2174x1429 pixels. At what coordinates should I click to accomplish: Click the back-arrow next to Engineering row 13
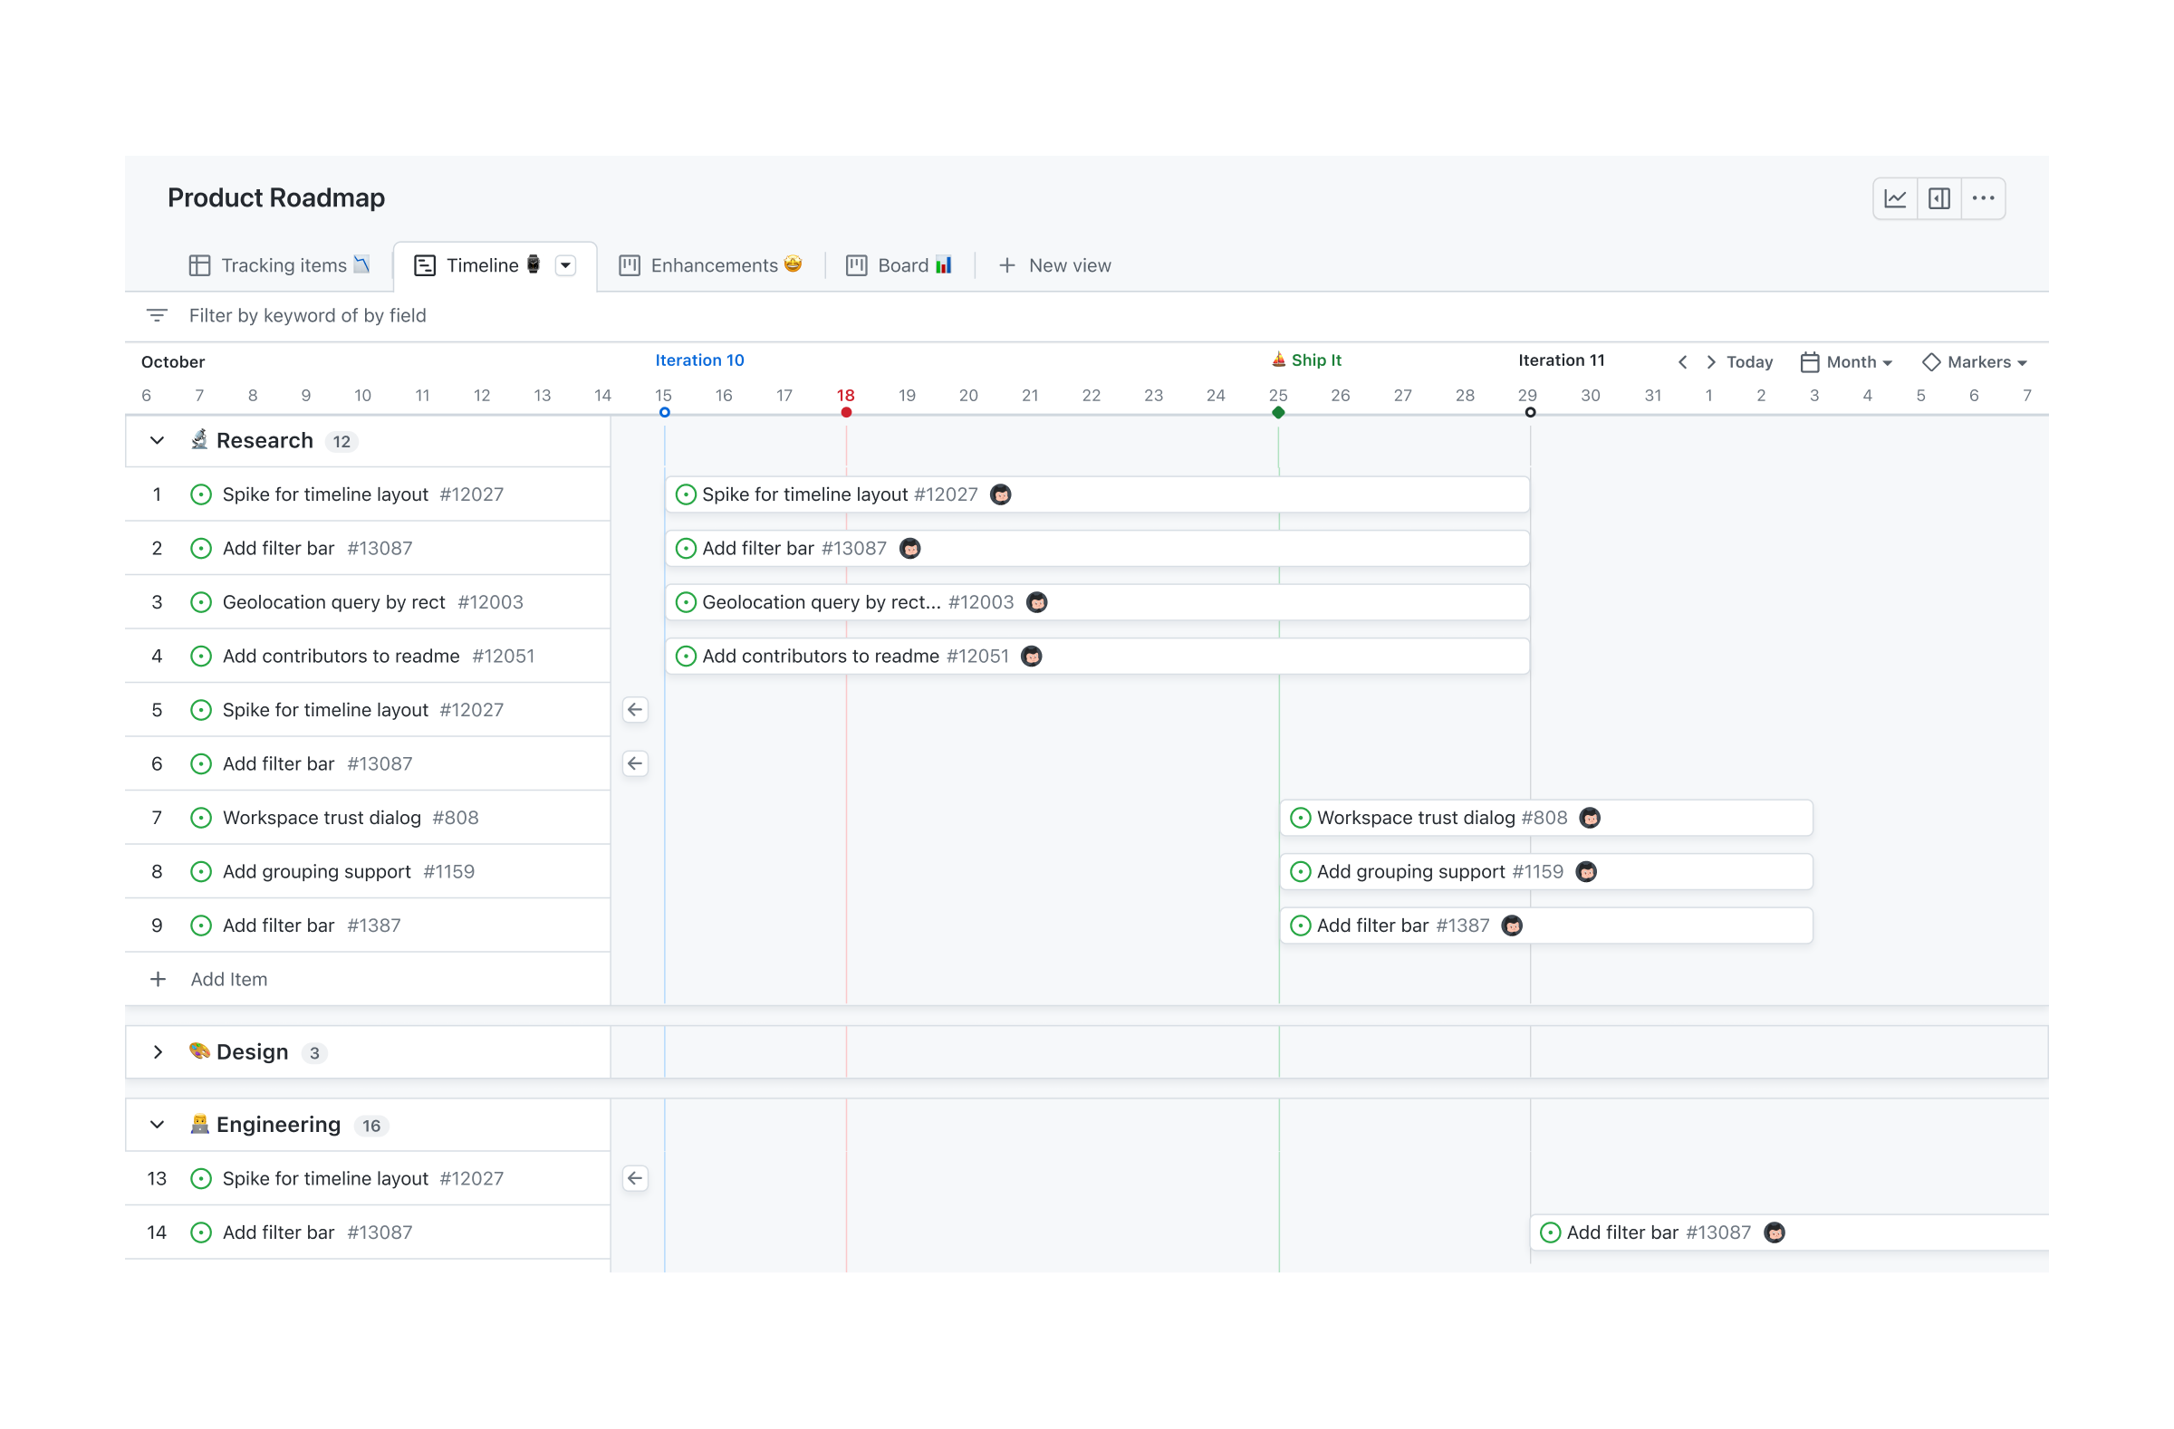(635, 1178)
